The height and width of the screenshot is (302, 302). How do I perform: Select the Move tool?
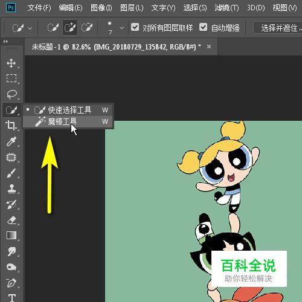11,63
